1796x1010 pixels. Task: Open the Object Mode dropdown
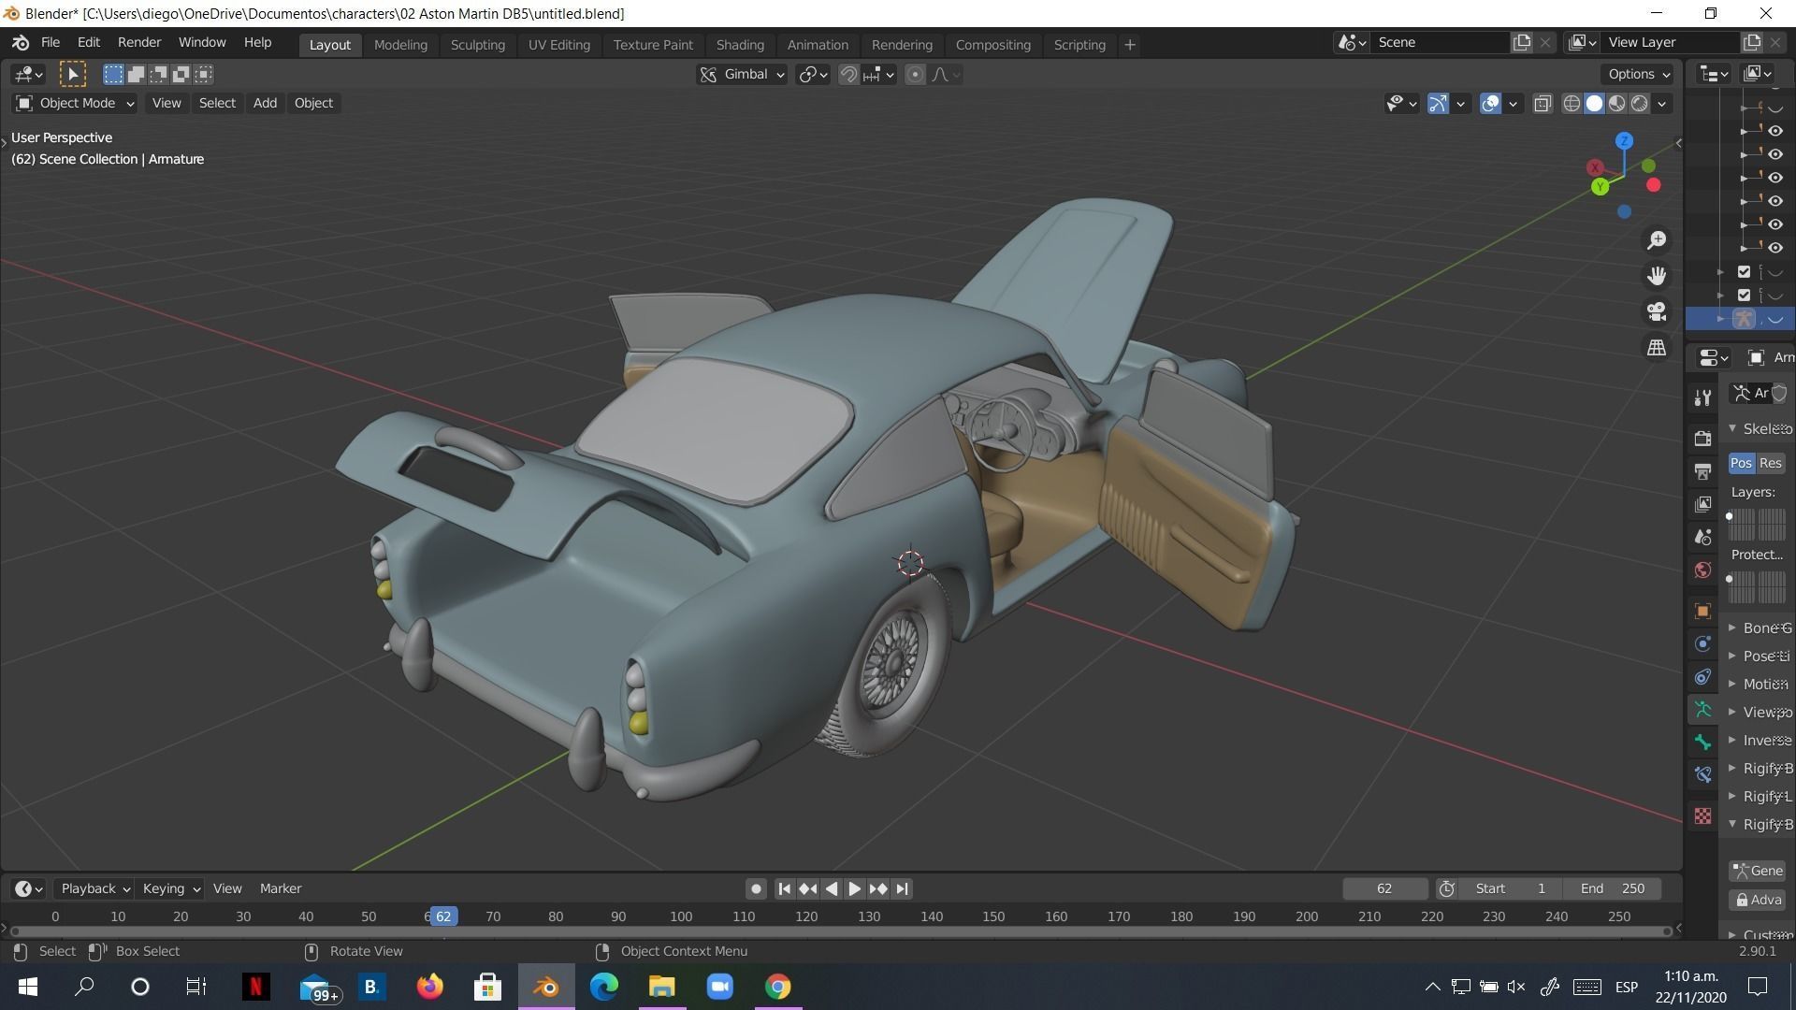75,103
